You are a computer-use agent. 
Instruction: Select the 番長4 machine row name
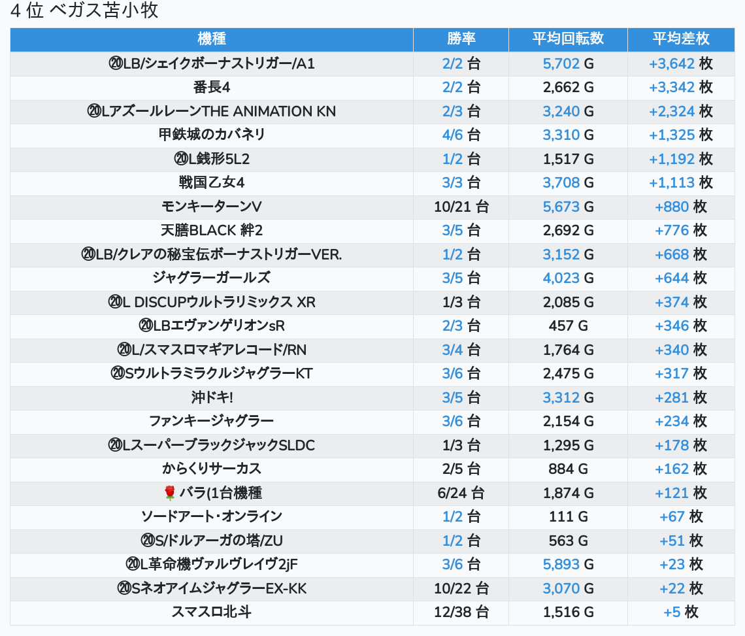click(x=211, y=88)
